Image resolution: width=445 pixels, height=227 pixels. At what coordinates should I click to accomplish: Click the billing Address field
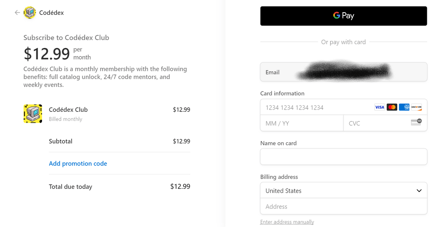point(343,207)
